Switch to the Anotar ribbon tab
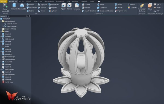Screen dimensions: 164x104 (28, 1)
